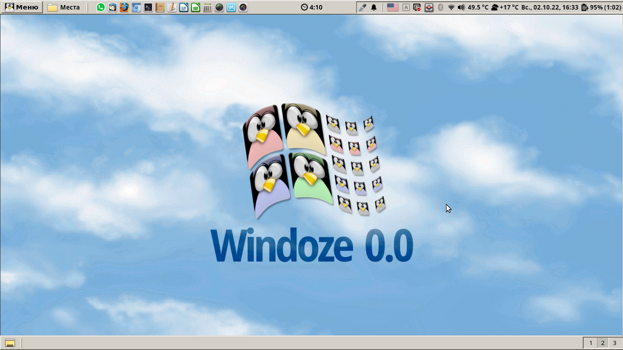Open calendar from date Вс., 02.10.22, 16:33
Viewport: 623px width, 350px height.
(x=550, y=7)
